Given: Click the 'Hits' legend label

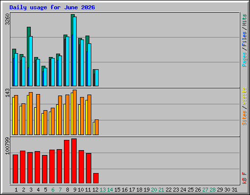Looking at the screenshot, I should point(245,20).
